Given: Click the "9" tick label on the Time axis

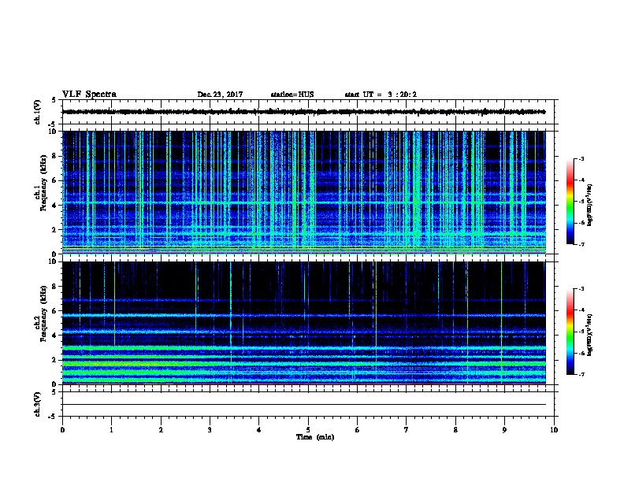Looking at the screenshot, I should coord(504,430).
